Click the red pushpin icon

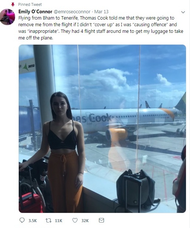coord(13,4)
